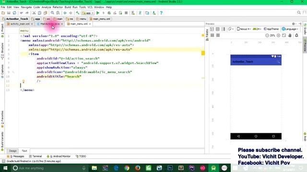
Task: Open the Navigate menu
Action: pos(26,7)
